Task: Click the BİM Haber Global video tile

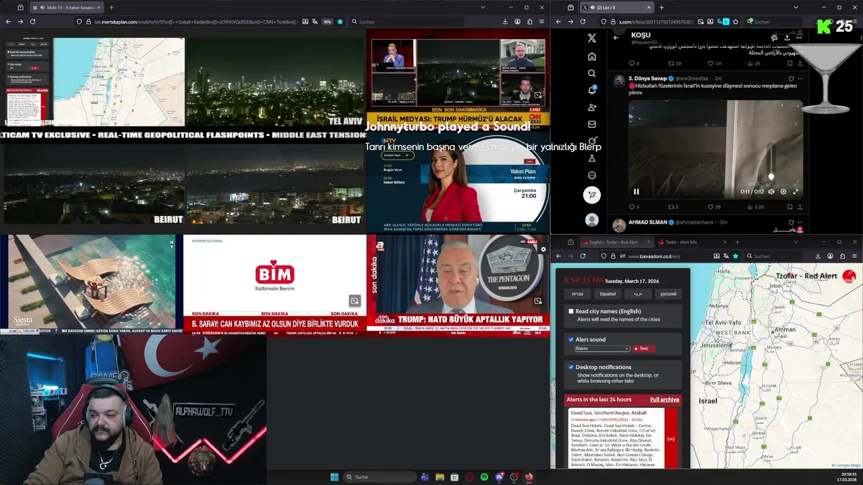Action: point(274,284)
